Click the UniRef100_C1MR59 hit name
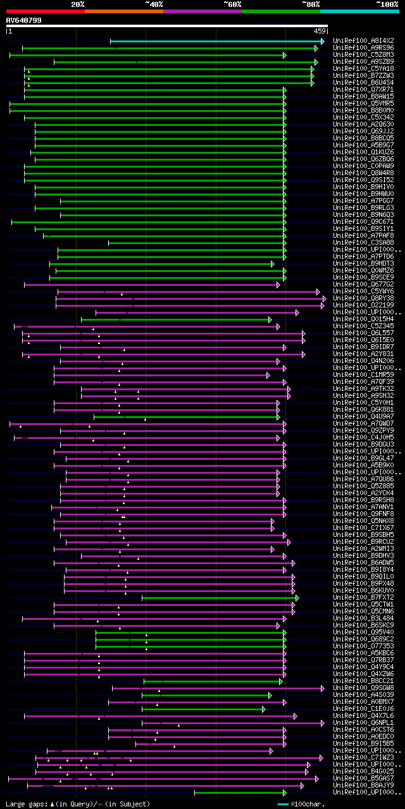 363,375
